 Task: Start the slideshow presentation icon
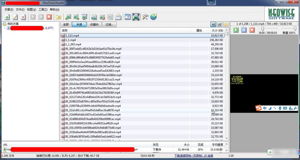pyautogui.click(x=84, y=17)
